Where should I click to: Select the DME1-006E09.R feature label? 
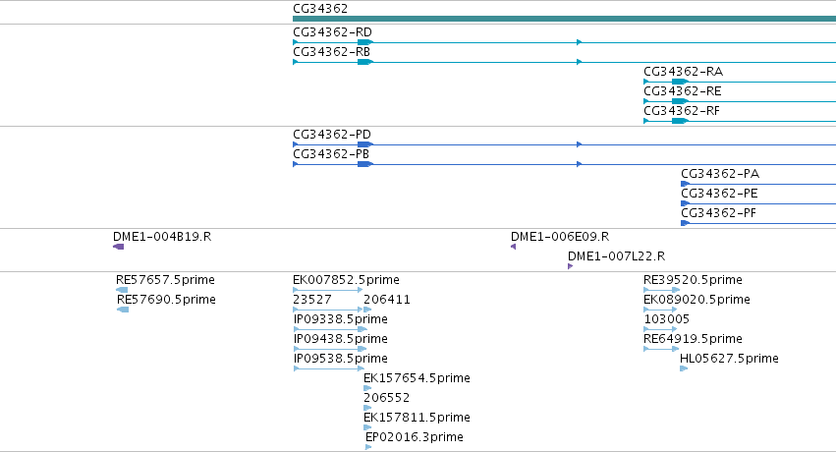tap(560, 237)
